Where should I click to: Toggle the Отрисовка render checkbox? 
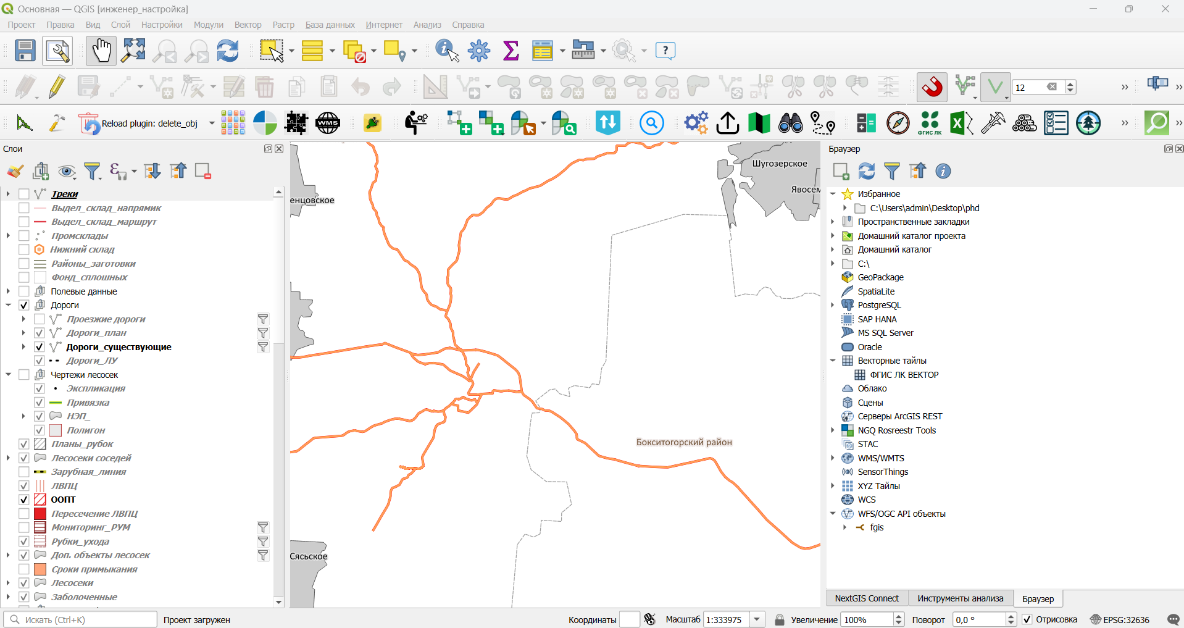coord(1027,619)
